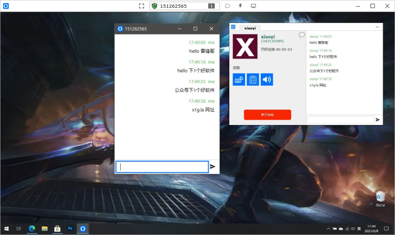The height and width of the screenshot is (235, 395).
Task: Toggle the clipboard sharing permission
Action: tap(253, 80)
